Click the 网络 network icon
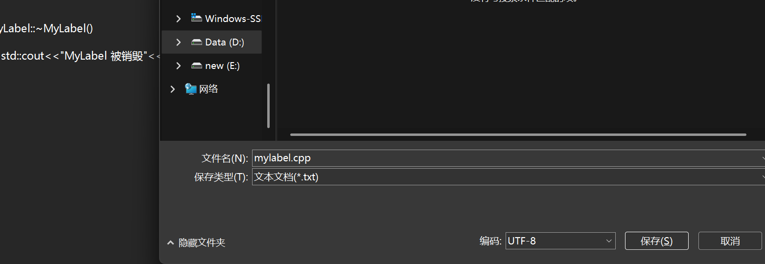 click(x=191, y=88)
